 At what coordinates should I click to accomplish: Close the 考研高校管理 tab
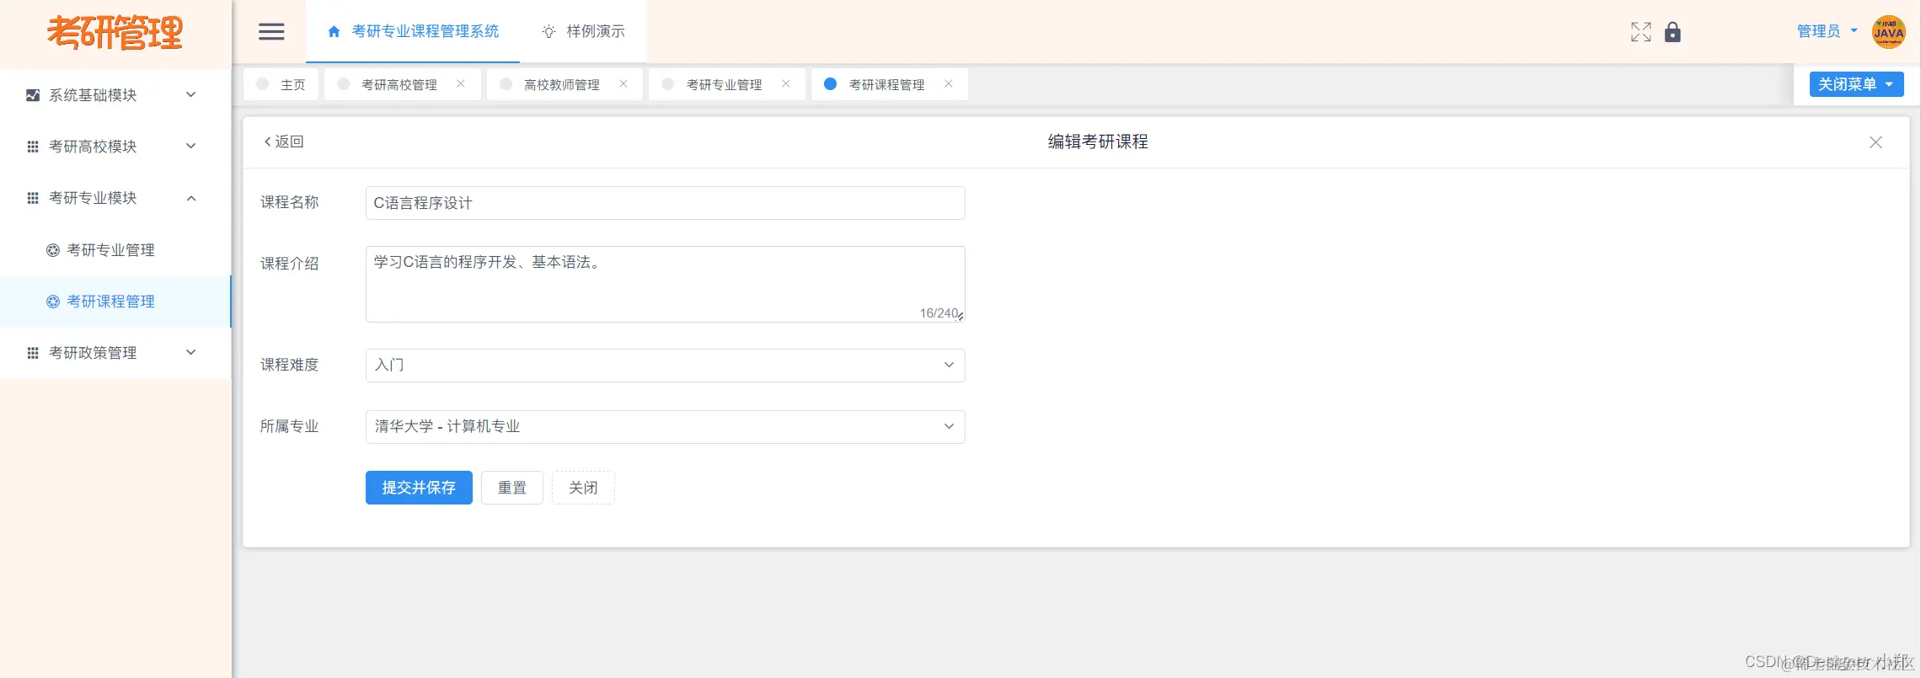point(461,83)
